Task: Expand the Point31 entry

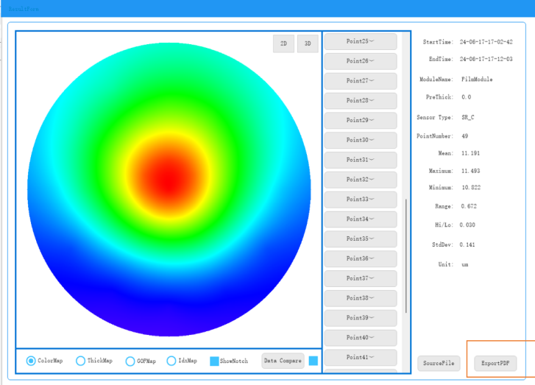Action: click(361, 160)
